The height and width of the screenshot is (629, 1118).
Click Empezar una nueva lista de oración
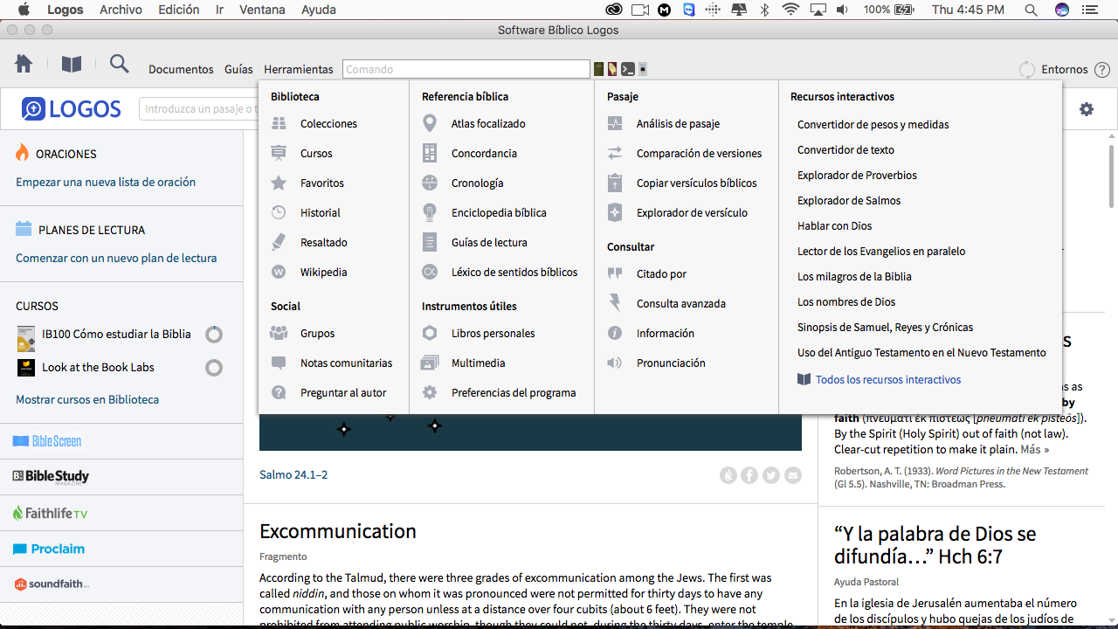[106, 183]
